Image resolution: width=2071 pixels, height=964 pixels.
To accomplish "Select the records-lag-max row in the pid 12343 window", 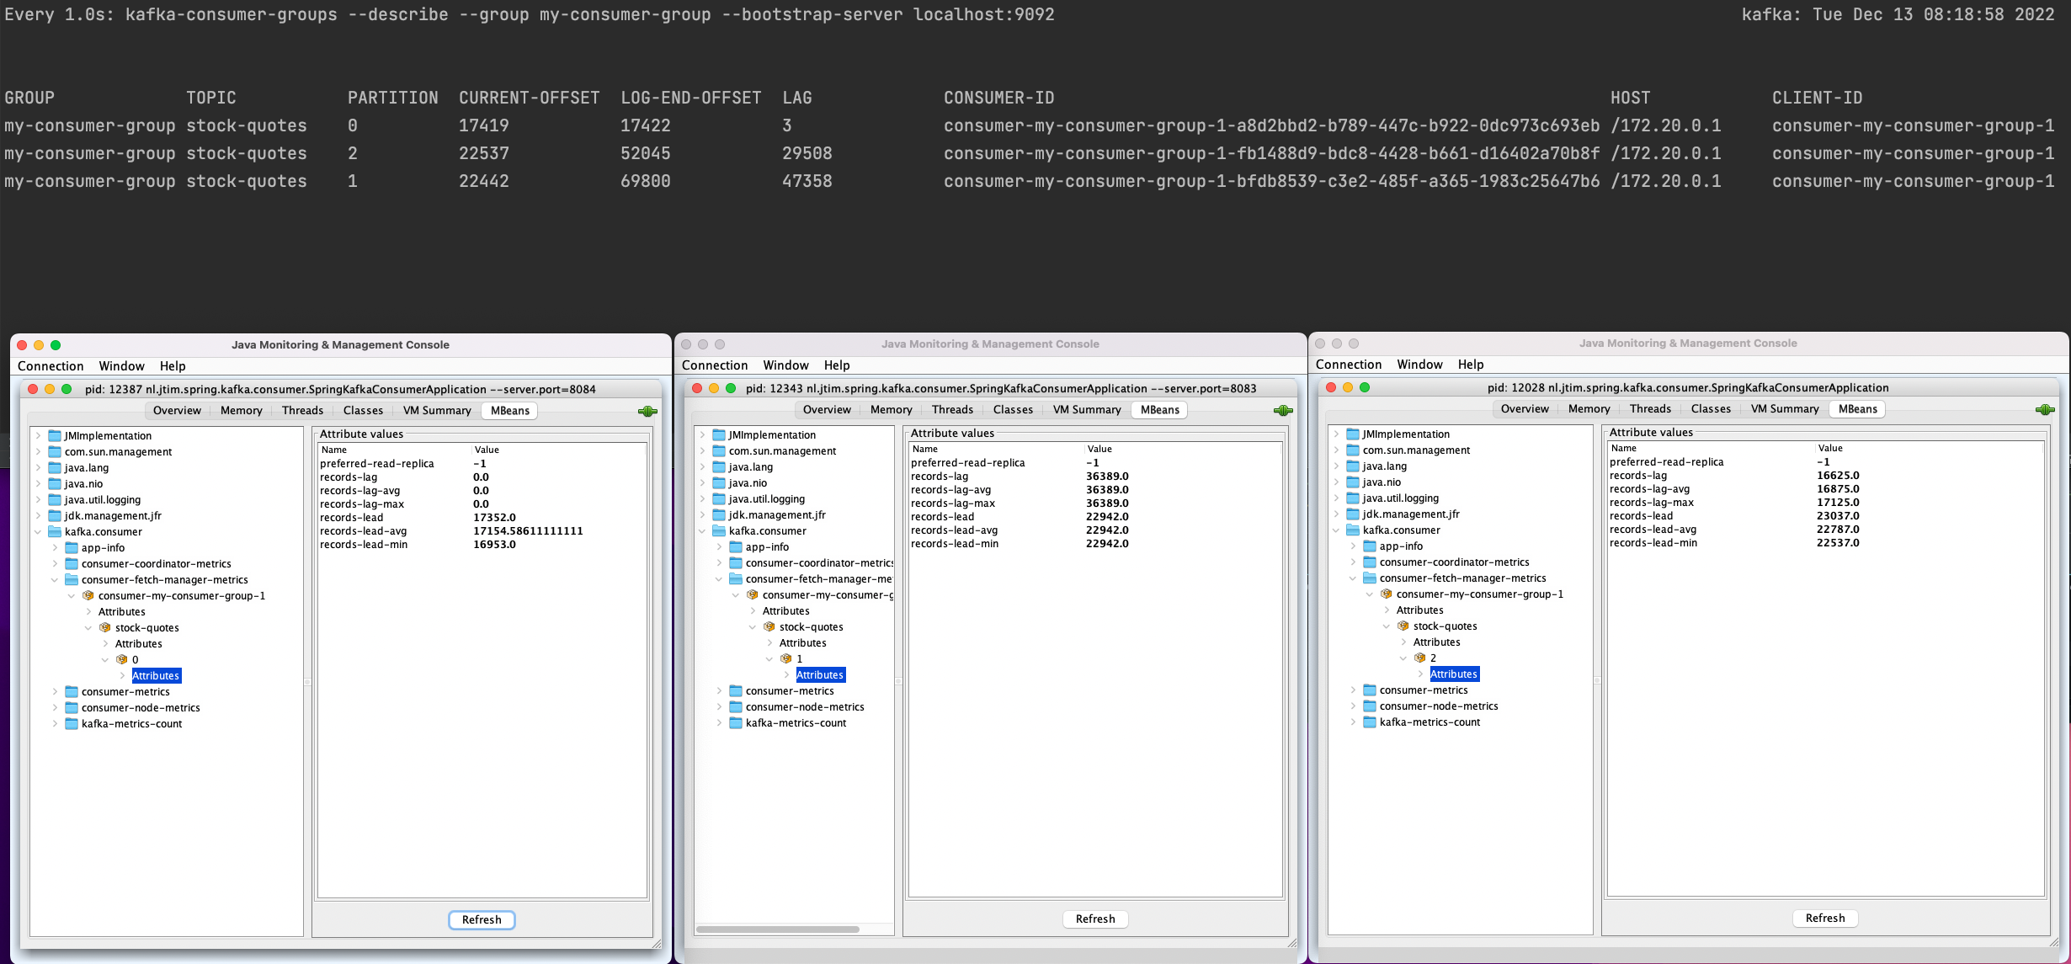I will (952, 503).
